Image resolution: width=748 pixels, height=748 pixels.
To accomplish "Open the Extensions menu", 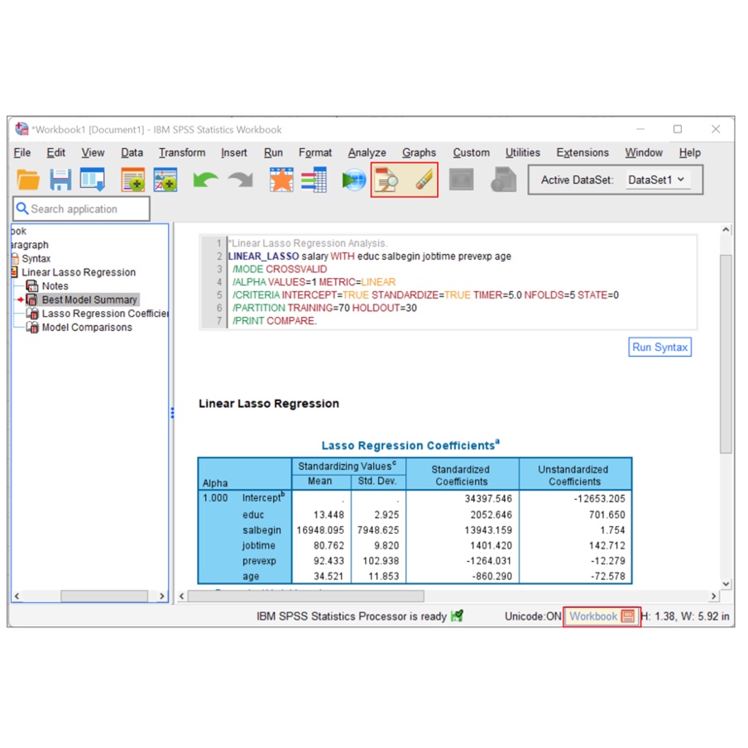I will 583,152.
